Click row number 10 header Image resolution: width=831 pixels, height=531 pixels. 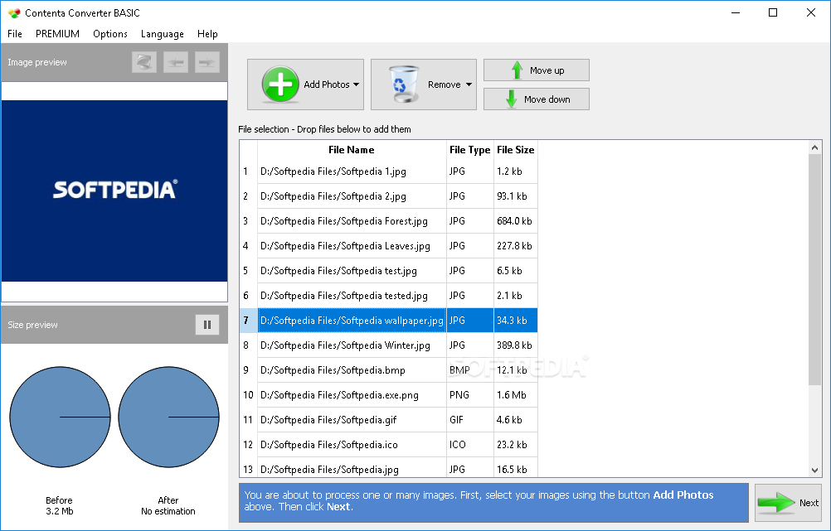coord(248,395)
